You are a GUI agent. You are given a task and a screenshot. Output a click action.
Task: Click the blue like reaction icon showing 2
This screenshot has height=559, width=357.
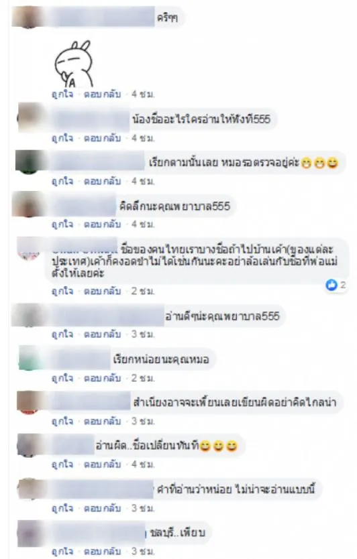click(332, 285)
